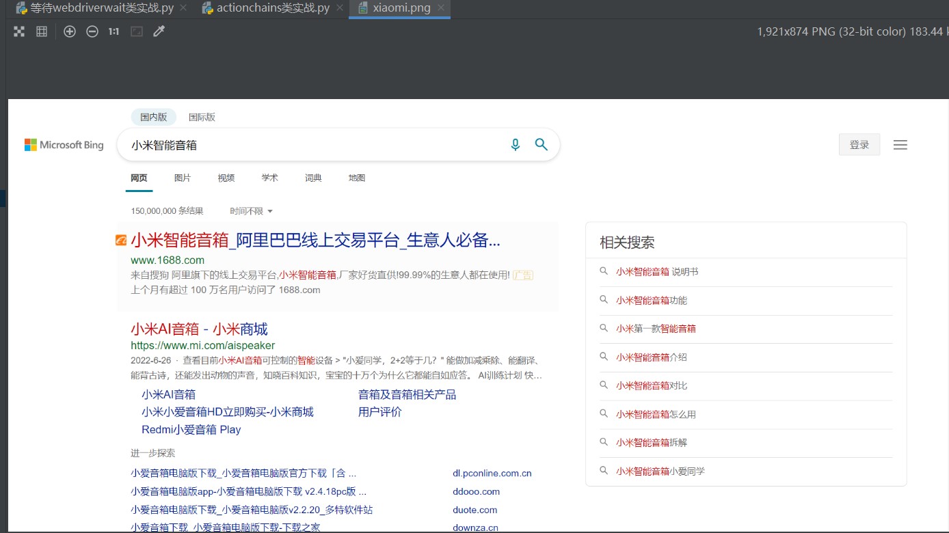Activate the color picker eyedropper tool
Viewport: 949px width, 533px height.
click(x=159, y=31)
